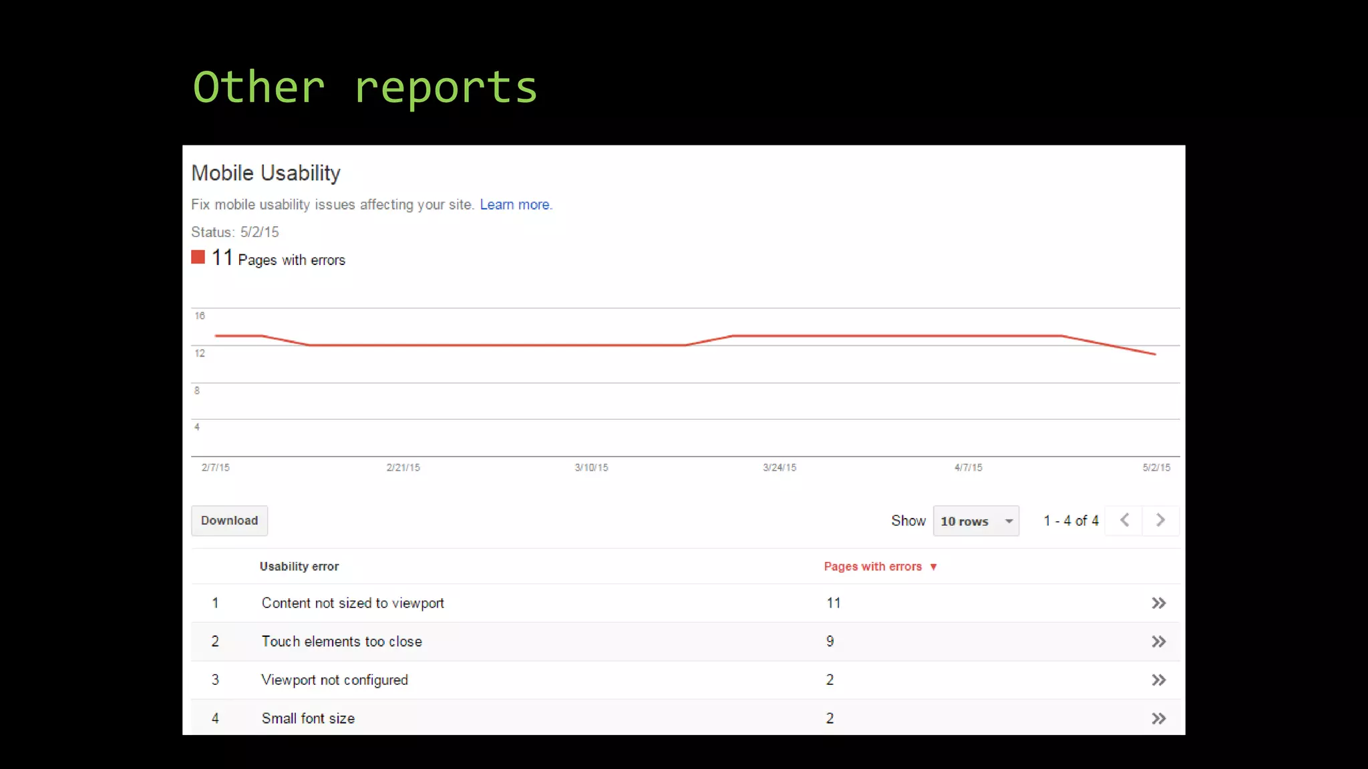This screenshot has height=769, width=1368.
Task: Click the 3/24/15 date on chart axis
Action: pyautogui.click(x=780, y=468)
